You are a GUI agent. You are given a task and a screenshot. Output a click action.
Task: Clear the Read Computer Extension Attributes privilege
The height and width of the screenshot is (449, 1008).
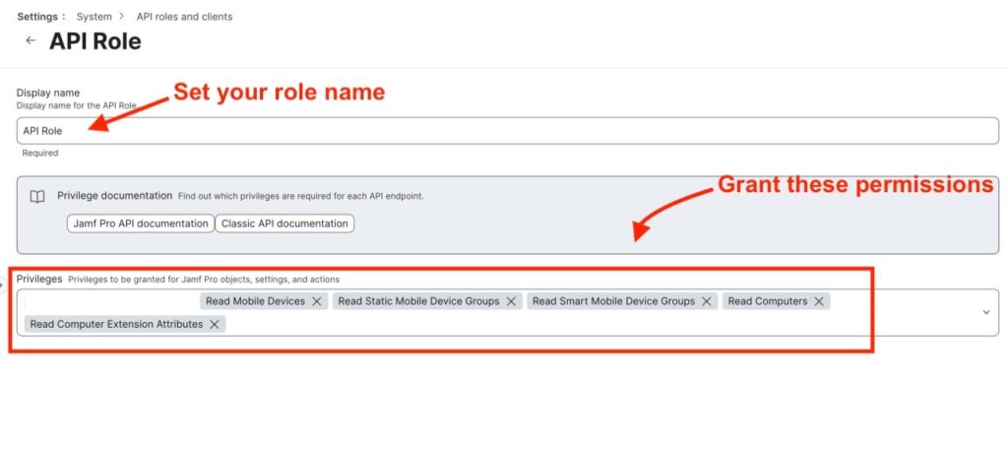click(215, 324)
